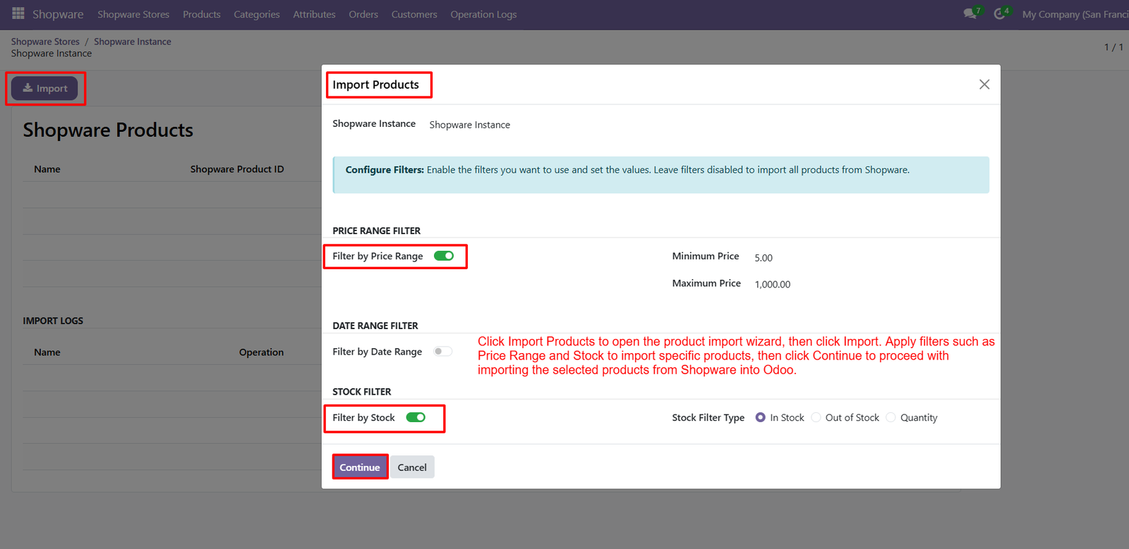Viewport: 1129px width, 549px height.
Task: Open the Shopware Stores menu
Action: 133,14
